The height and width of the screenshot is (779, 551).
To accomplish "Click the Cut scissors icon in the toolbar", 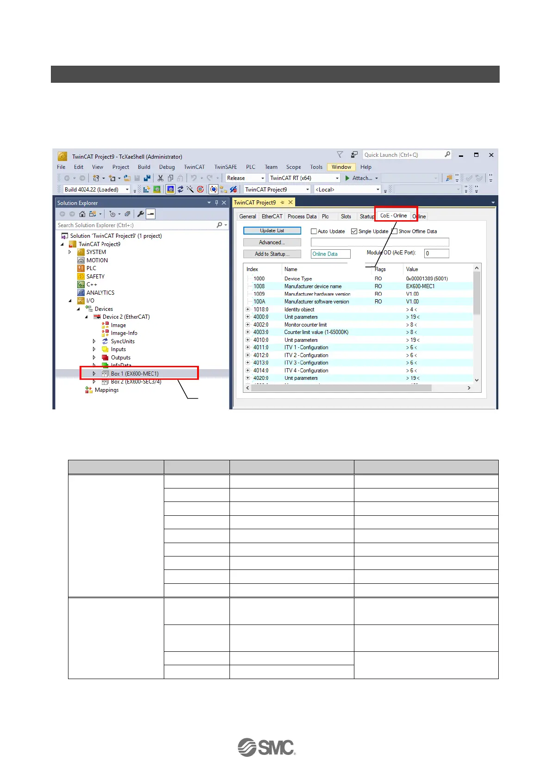I will [161, 178].
